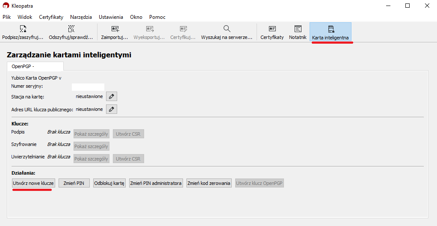Click Zmień PIN administratora button
The width and height of the screenshot is (437, 226).
click(156, 183)
